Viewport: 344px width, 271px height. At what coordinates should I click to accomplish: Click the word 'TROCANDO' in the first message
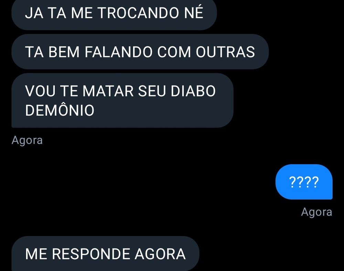click(x=138, y=13)
